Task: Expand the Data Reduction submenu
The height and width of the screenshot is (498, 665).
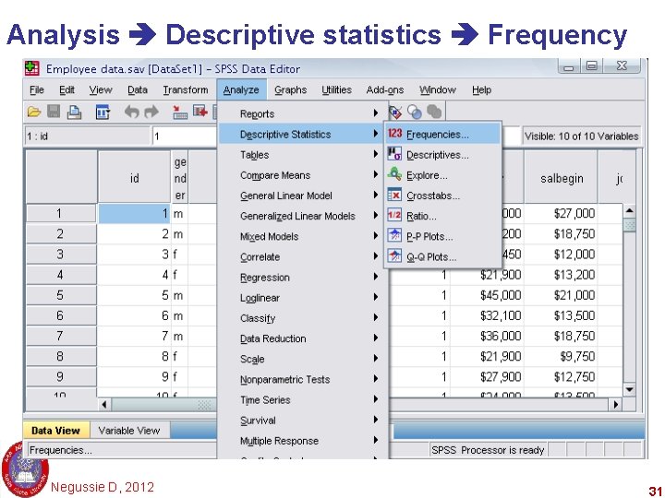Action: [303, 338]
